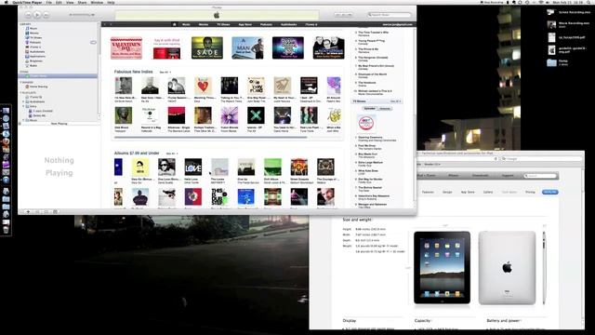Open the File menu in the menu bar
Image resolution: width=595 pixels, height=335 pixels.
pos(49,2)
